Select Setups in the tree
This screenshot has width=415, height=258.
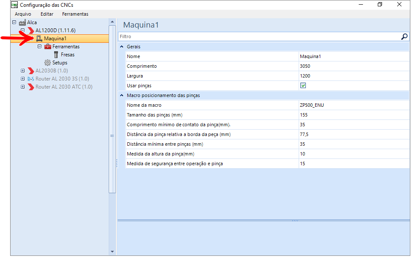pyautogui.click(x=60, y=63)
